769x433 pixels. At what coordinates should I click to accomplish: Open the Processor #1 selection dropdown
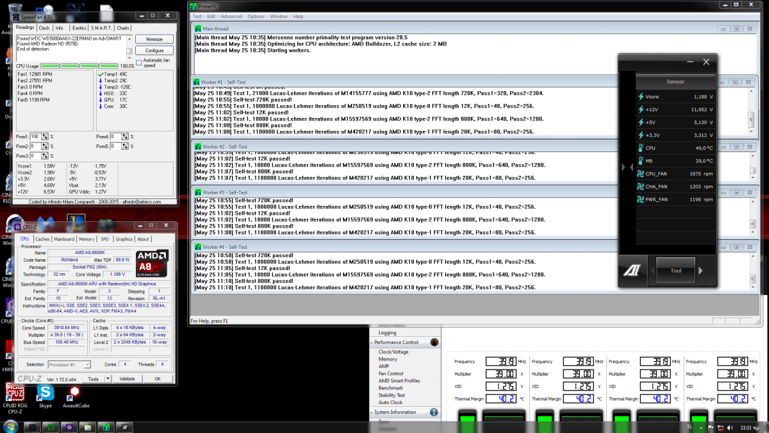point(70,364)
